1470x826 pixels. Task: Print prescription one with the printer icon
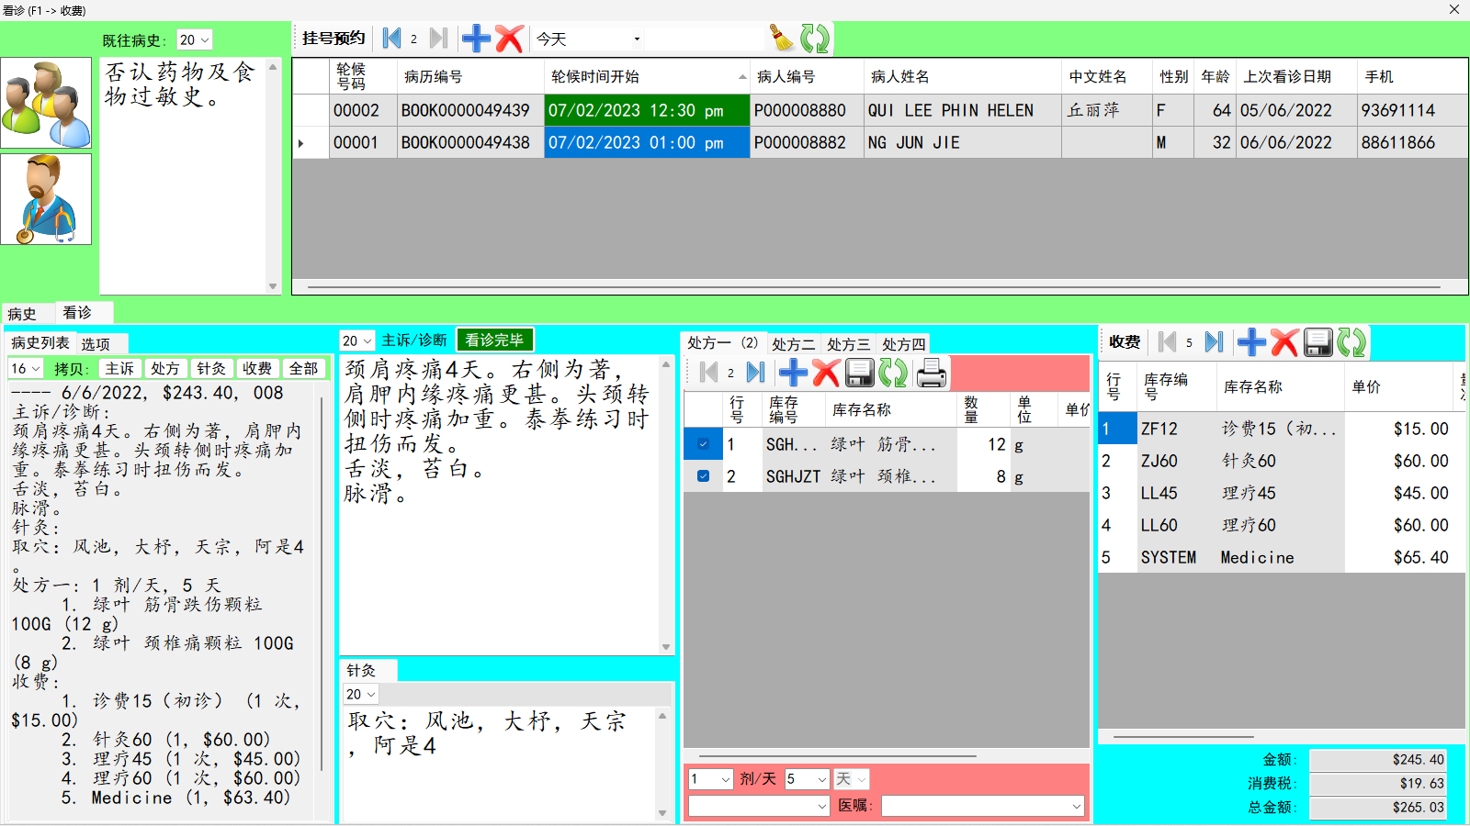pyautogui.click(x=931, y=373)
